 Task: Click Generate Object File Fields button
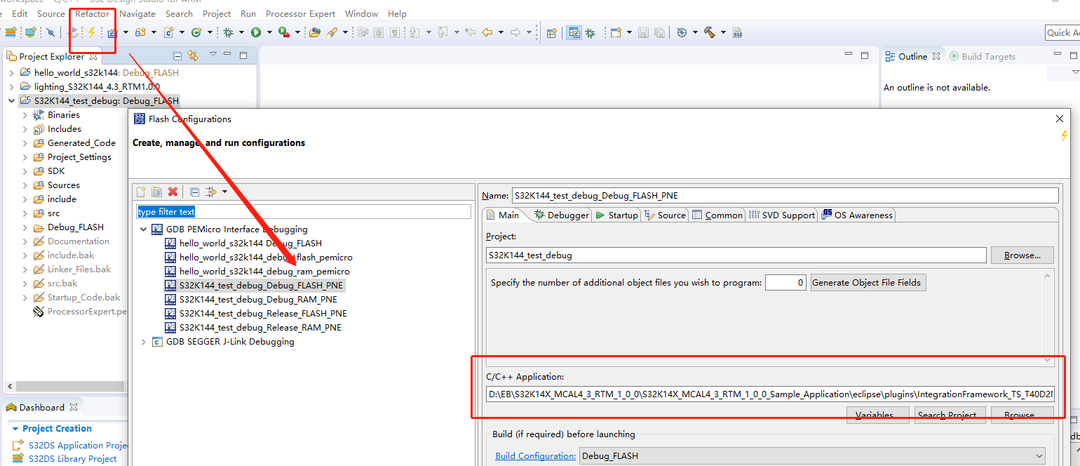[x=868, y=283]
